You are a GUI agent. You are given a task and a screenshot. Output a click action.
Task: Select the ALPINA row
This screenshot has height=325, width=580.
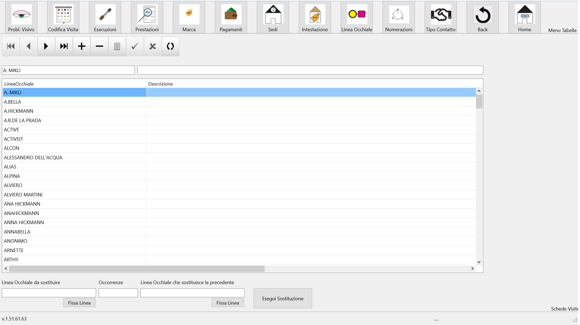click(239, 176)
